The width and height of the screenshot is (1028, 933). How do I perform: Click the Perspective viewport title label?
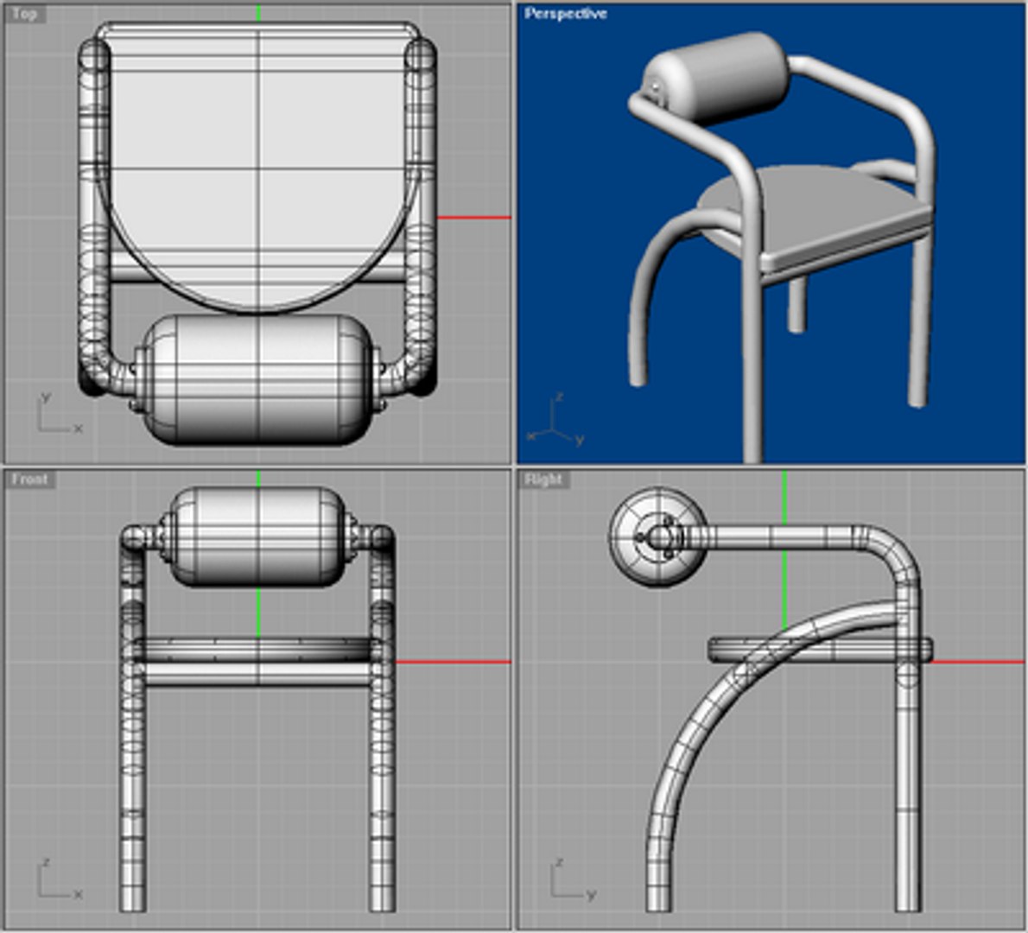566,14
